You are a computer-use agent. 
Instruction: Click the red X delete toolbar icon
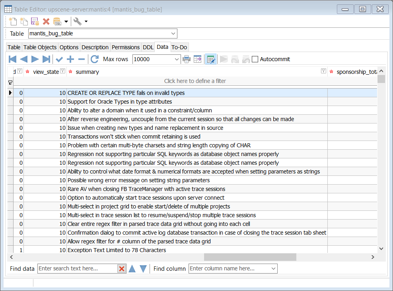pos(46,21)
